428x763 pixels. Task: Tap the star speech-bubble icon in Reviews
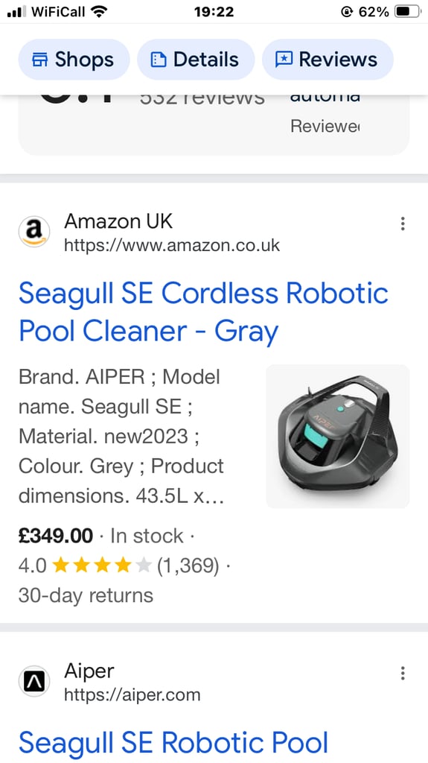coord(284,60)
